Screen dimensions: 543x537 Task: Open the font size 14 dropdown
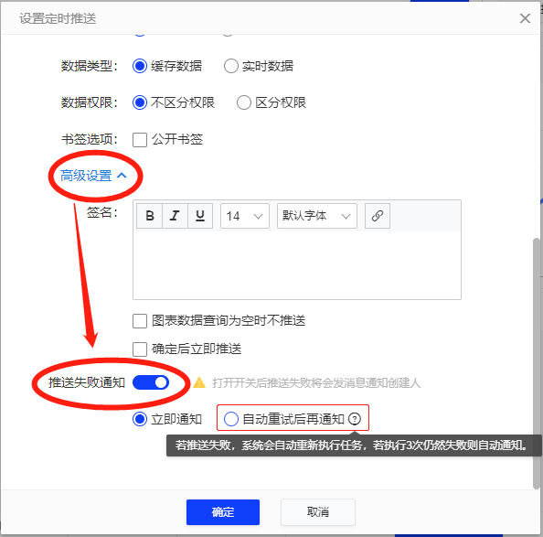[x=245, y=216]
